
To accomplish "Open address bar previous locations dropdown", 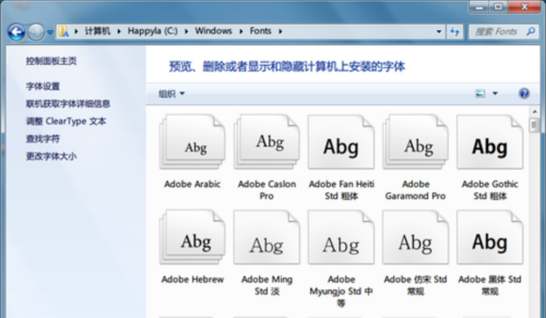I will 439,32.
